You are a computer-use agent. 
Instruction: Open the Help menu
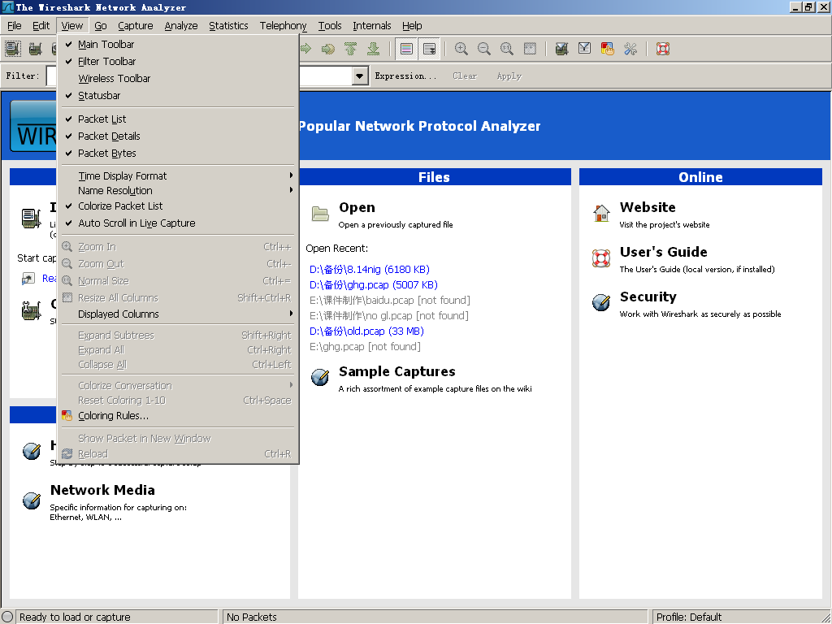[412, 25]
